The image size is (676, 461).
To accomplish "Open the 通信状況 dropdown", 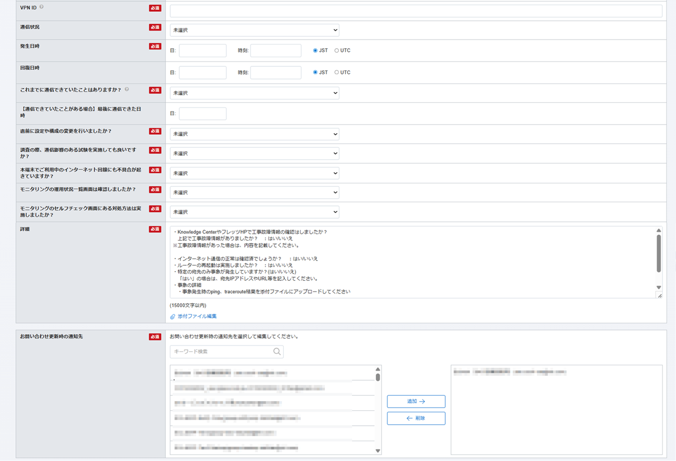I will (x=254, y=30).
